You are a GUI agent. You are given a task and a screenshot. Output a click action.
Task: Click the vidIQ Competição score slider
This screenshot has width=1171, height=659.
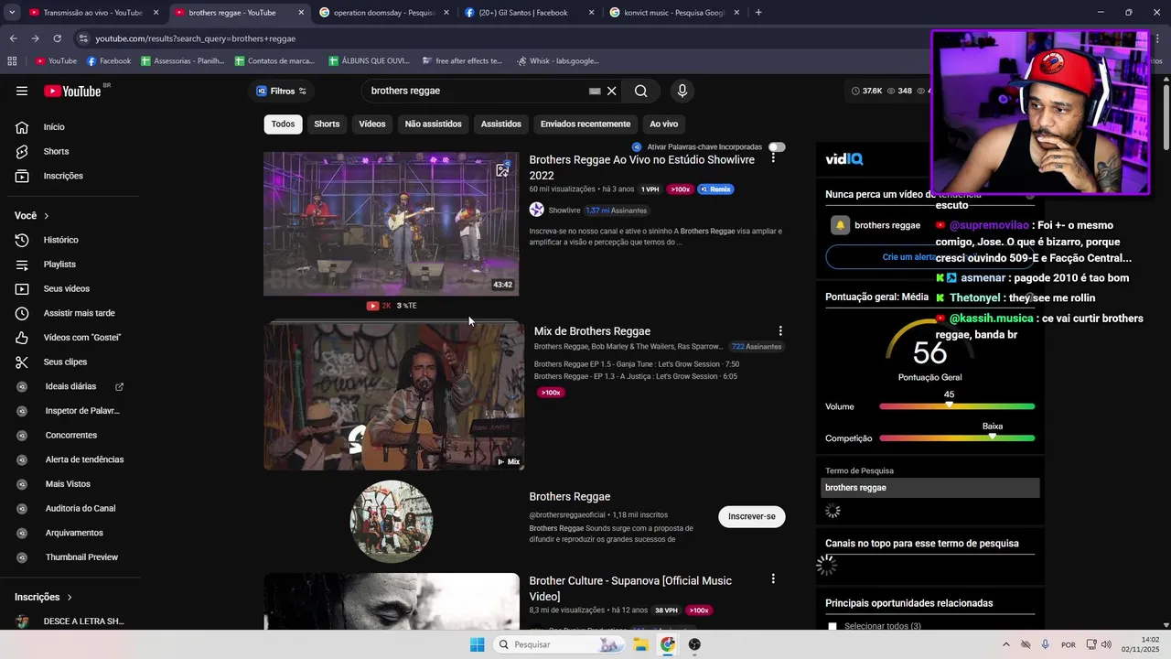click(x=957, y=438)
